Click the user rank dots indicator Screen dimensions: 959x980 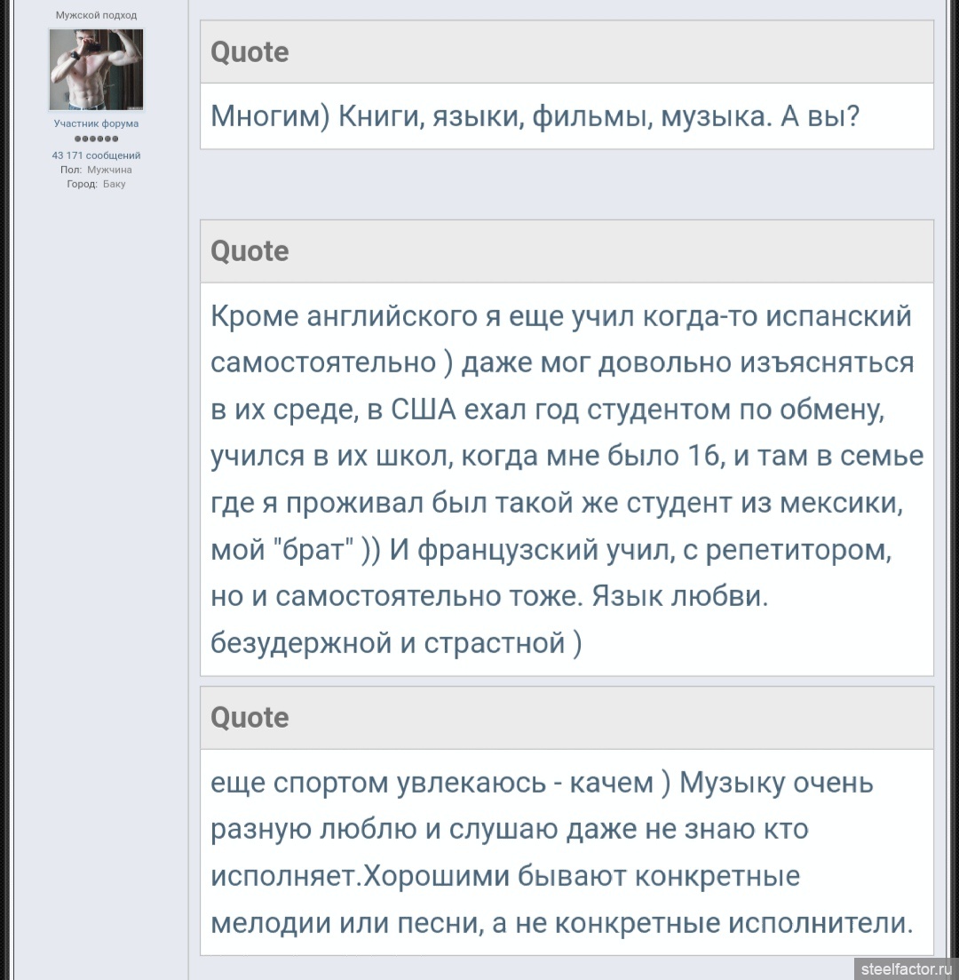coord(96,139)
